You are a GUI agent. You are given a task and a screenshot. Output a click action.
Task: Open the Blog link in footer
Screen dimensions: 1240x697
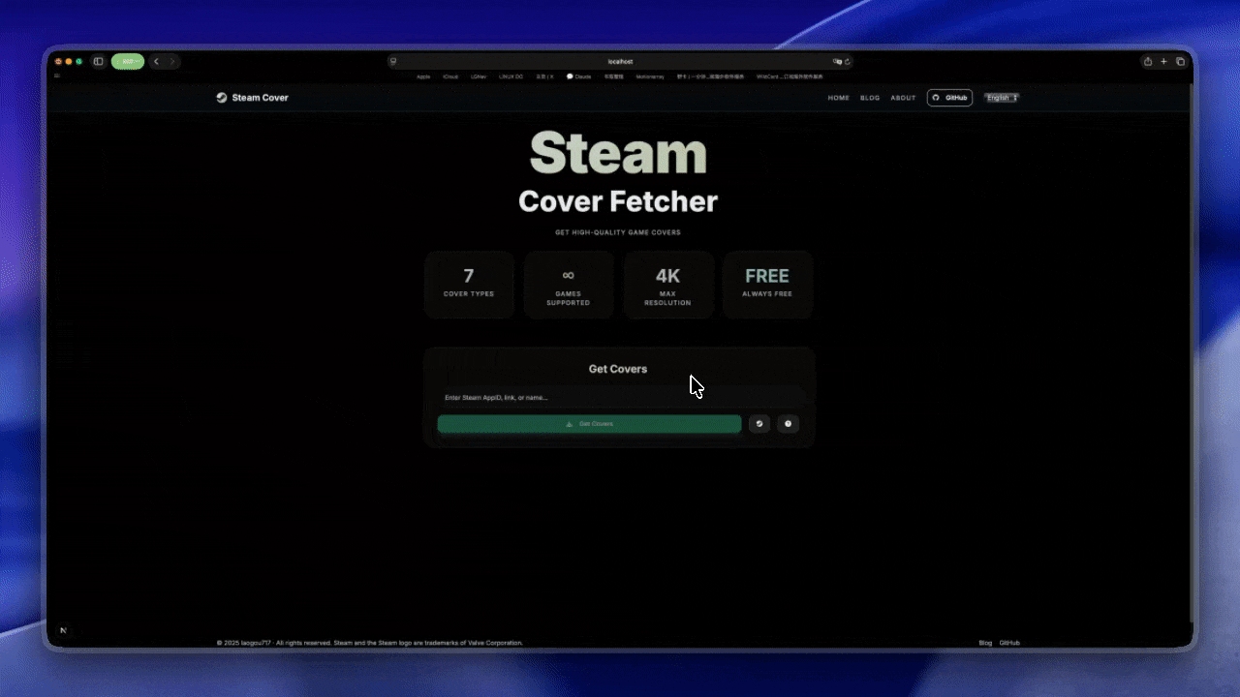pyautogui.click(x=985, y=643)
